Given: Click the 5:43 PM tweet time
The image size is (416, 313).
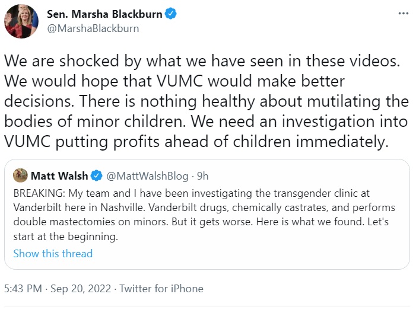Looking at the screenshot, I should click(x=22, y=289).
